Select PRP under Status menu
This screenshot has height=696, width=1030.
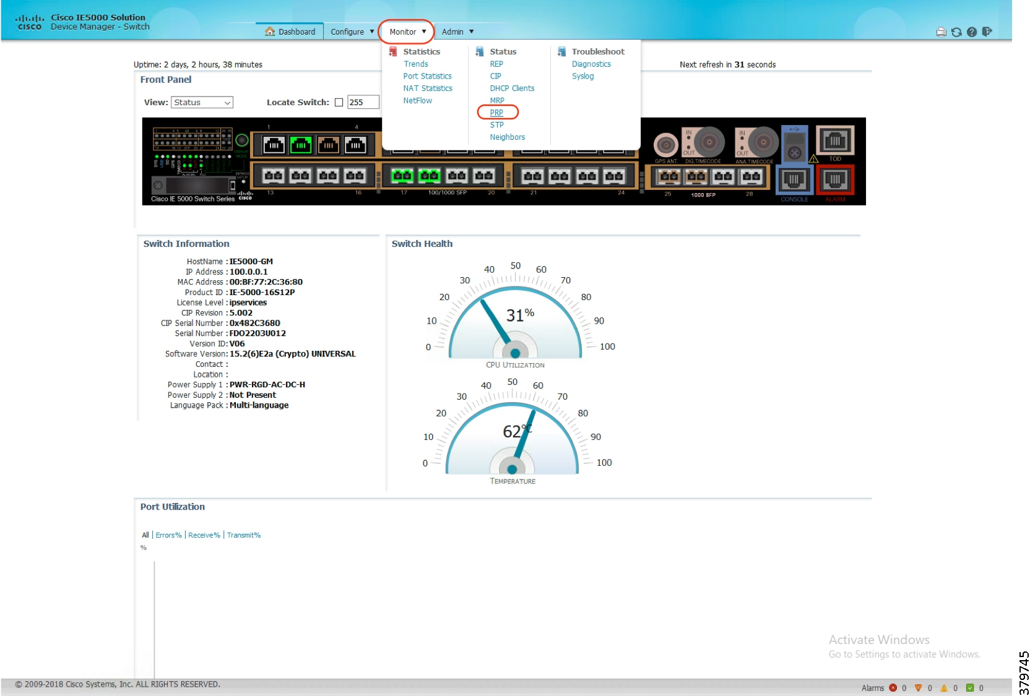pyautogui.click(x=496, y=113)
